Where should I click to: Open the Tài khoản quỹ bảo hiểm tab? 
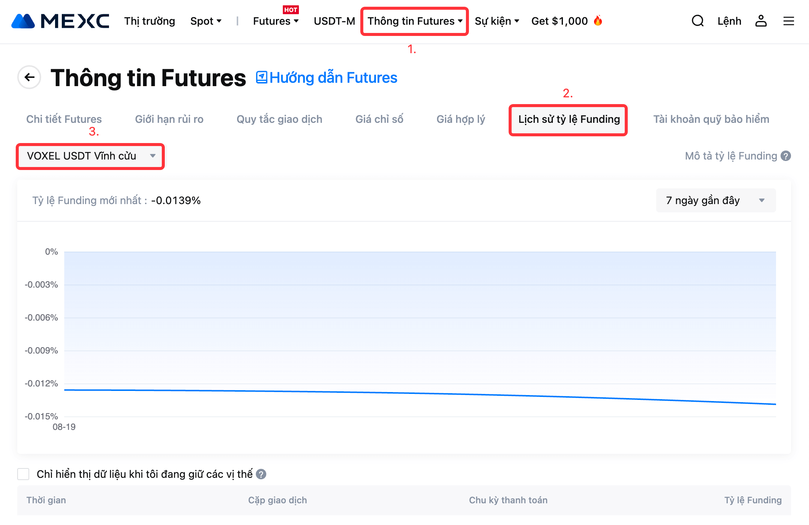tap(711, 119)
